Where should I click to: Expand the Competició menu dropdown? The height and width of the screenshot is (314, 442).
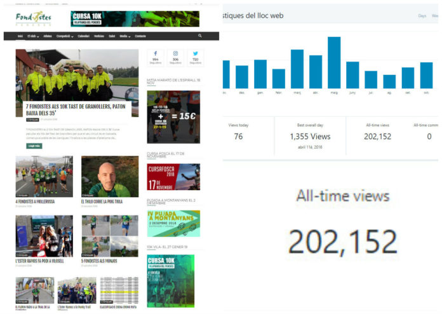coord(65,36)
